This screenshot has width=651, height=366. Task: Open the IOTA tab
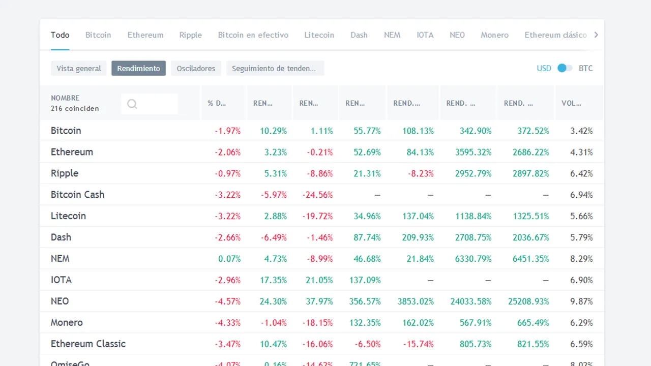[x=425, y=35]
